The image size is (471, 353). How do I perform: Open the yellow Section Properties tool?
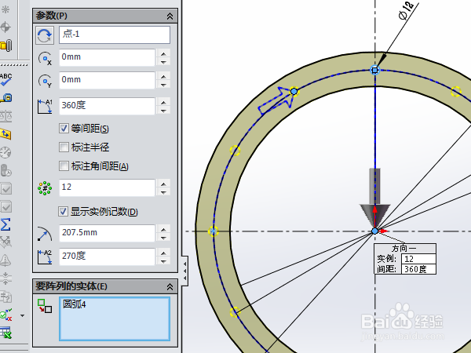[x=5, y=134]
